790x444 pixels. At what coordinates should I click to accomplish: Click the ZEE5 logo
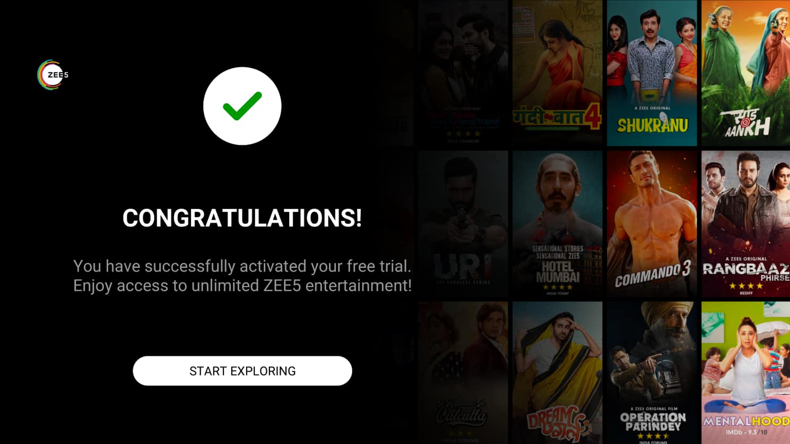click(x=53, y=74)
